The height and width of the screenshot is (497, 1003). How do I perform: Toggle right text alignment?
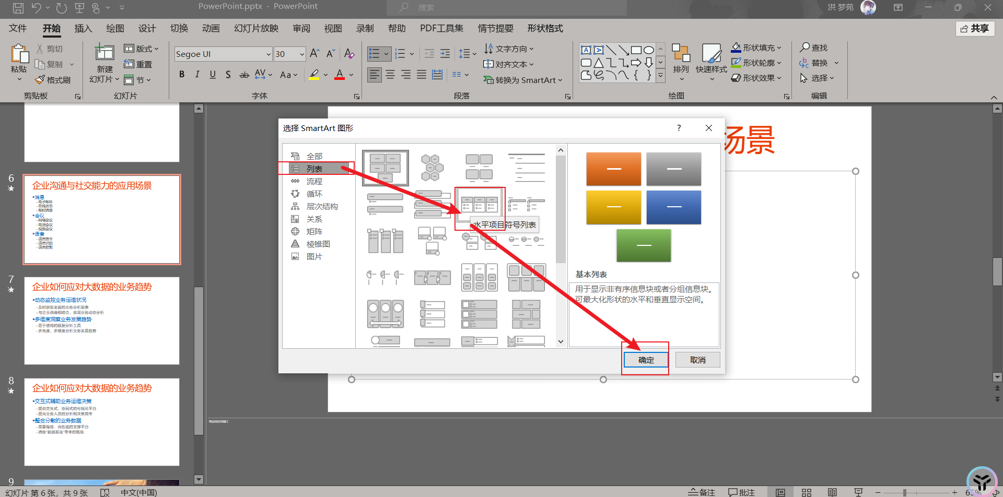[406, 75]
